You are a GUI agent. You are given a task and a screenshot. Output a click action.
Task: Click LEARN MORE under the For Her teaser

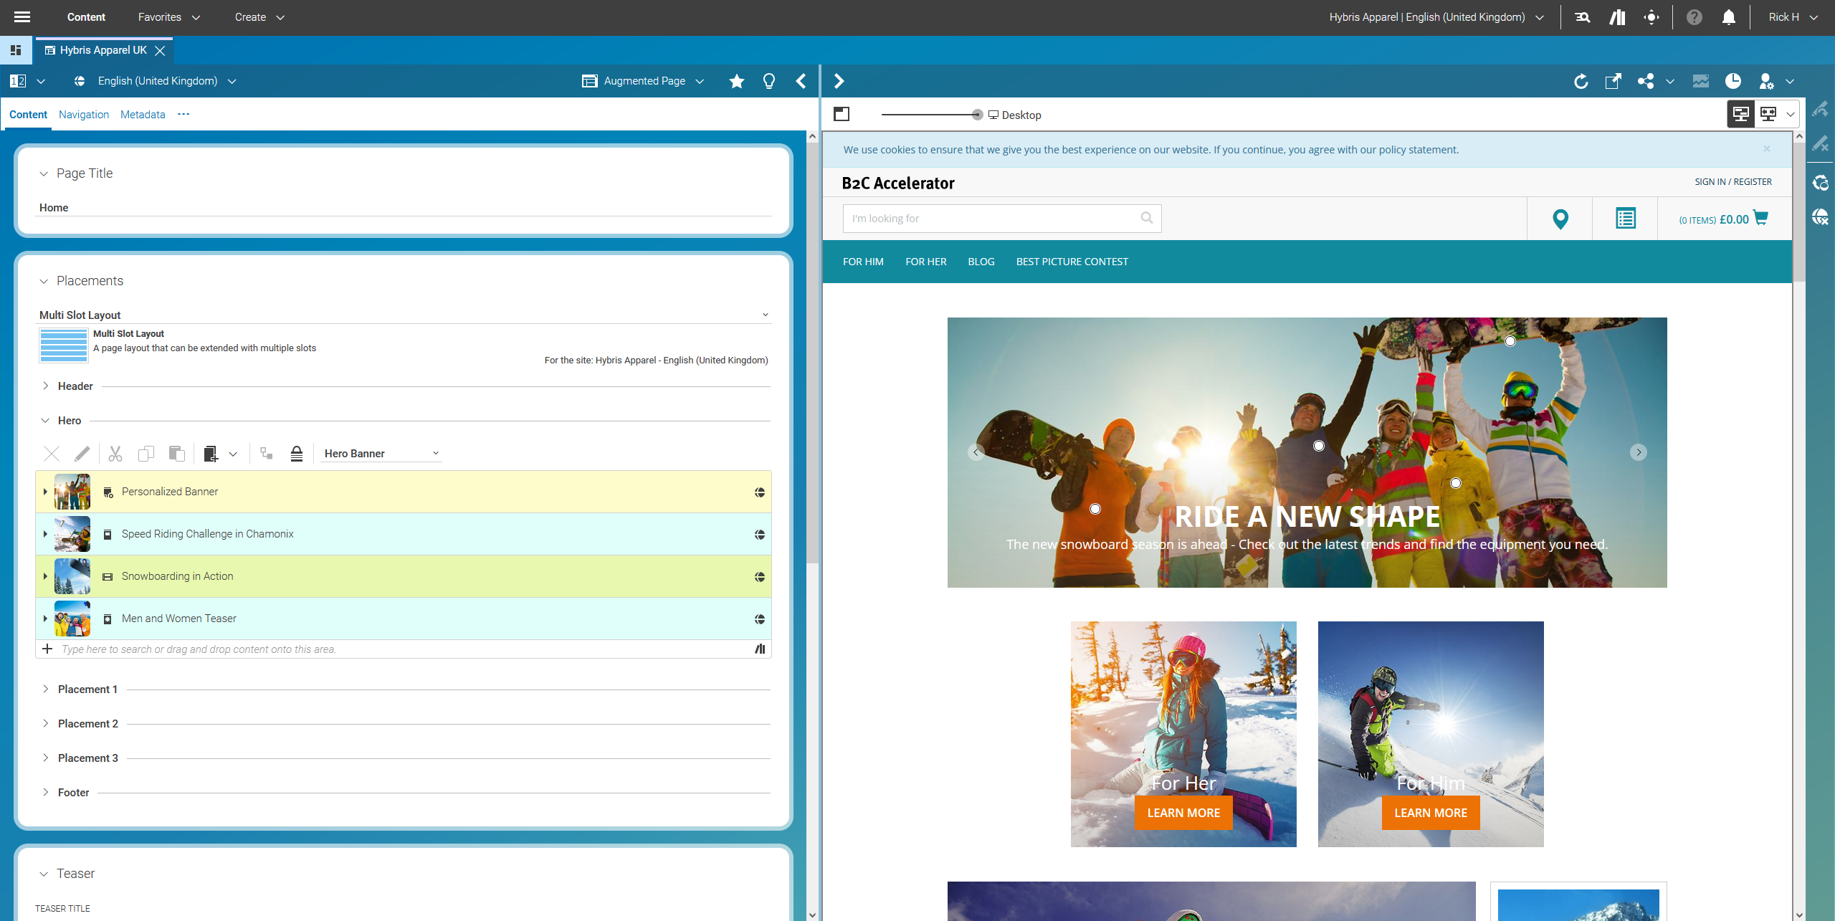tap(1183, 812)
